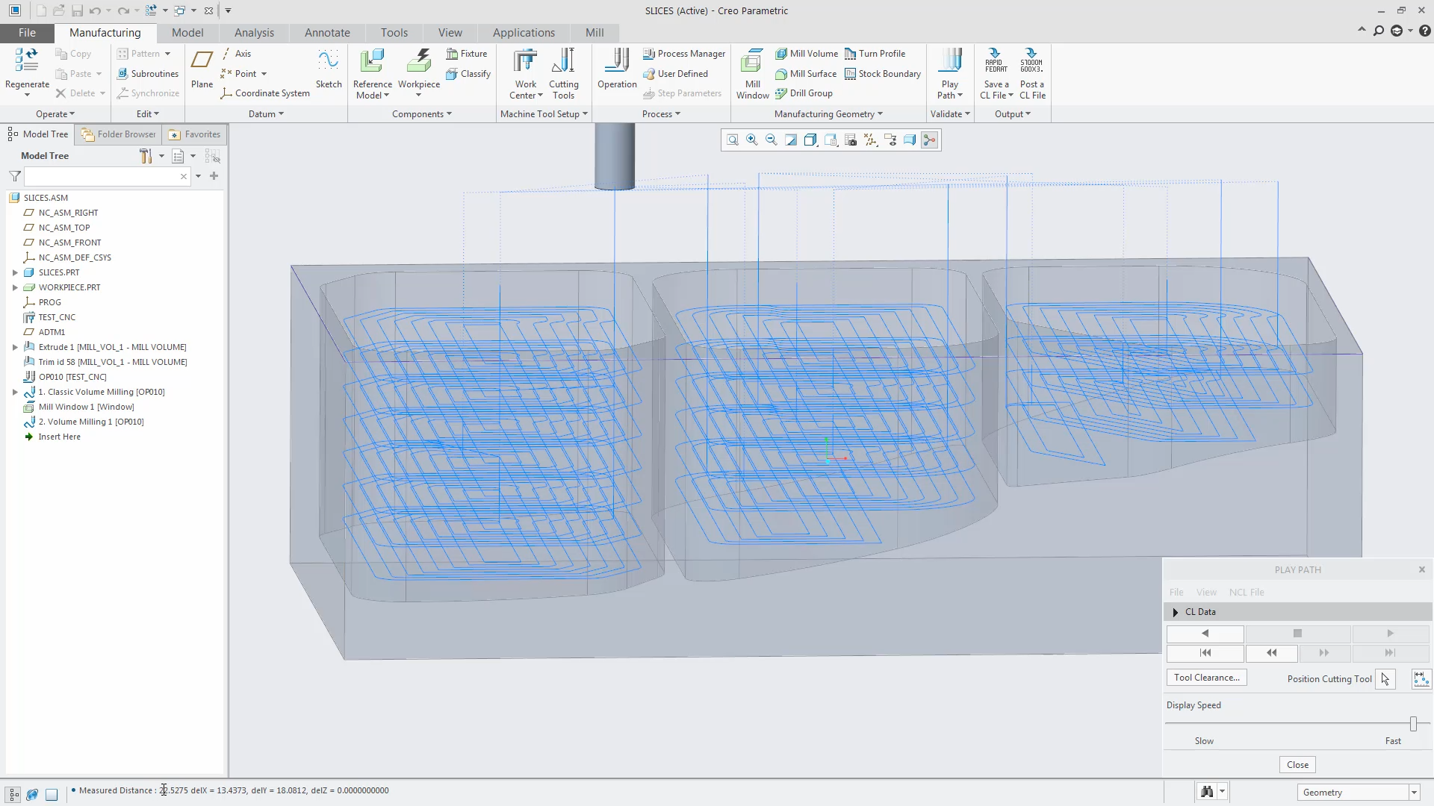Open the File menu

27,33
